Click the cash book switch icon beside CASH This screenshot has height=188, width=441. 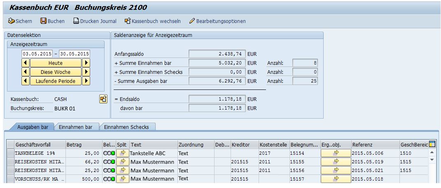pyautogui.click(x=103, y=99)
